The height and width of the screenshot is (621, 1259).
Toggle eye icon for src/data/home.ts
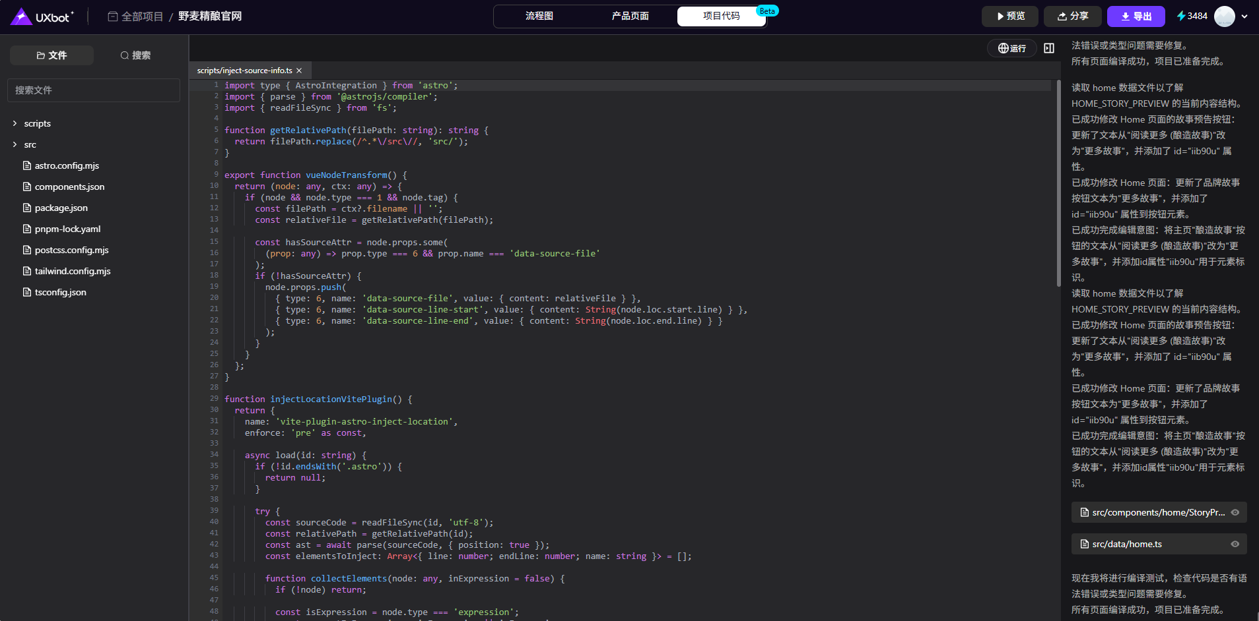point(1235,544)
